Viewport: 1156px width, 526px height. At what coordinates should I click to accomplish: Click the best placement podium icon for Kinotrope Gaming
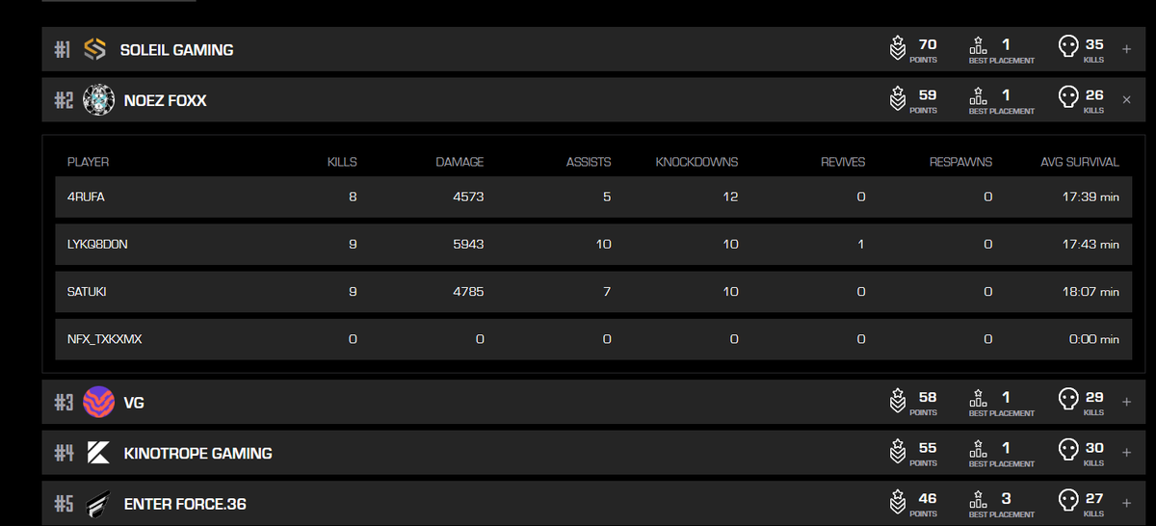click(978, 448)
